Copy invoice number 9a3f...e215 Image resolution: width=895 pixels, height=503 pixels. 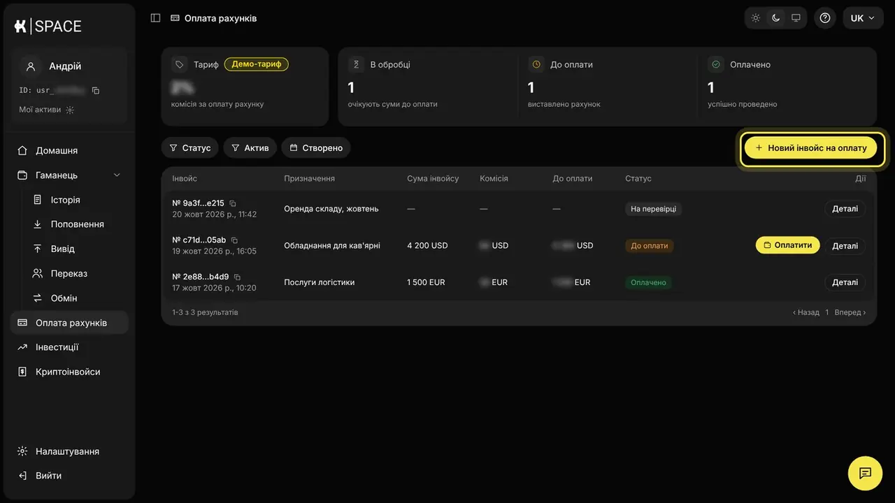pyautogui.click(x=233, y=203)
